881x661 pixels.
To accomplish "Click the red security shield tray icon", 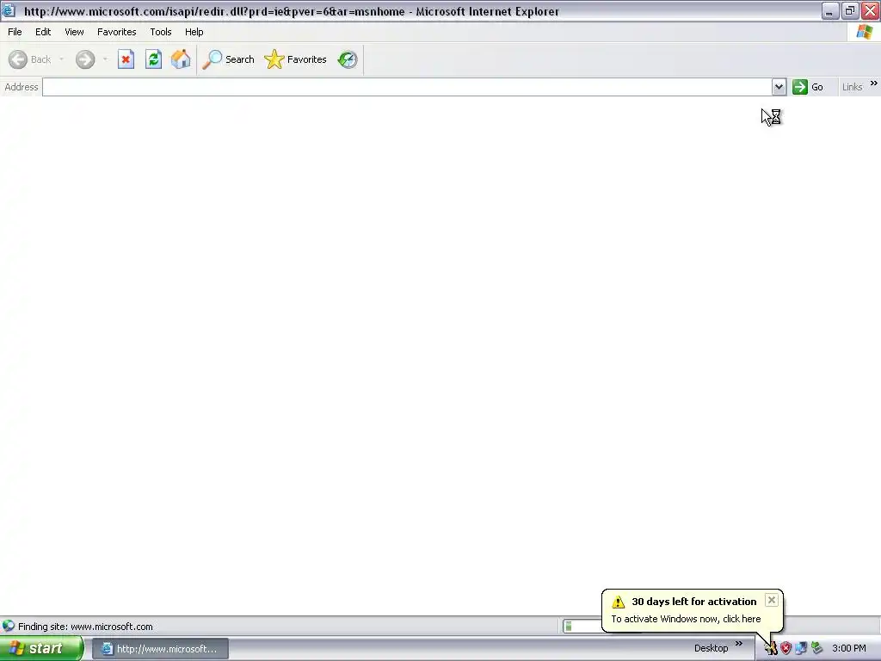I will 786,649.
